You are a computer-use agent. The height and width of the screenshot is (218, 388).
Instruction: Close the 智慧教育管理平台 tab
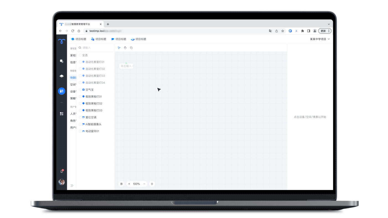101,24
